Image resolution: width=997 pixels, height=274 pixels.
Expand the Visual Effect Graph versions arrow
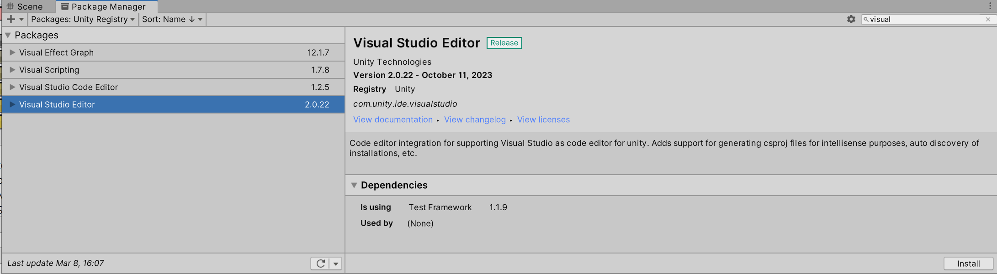(12, 52)
